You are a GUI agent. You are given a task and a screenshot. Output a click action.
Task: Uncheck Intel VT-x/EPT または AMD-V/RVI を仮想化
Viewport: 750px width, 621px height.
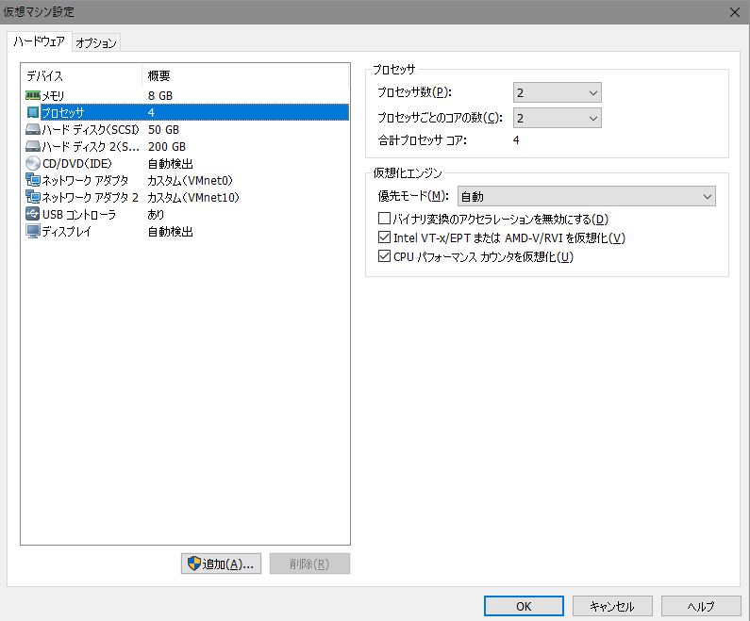pos(384,237)
